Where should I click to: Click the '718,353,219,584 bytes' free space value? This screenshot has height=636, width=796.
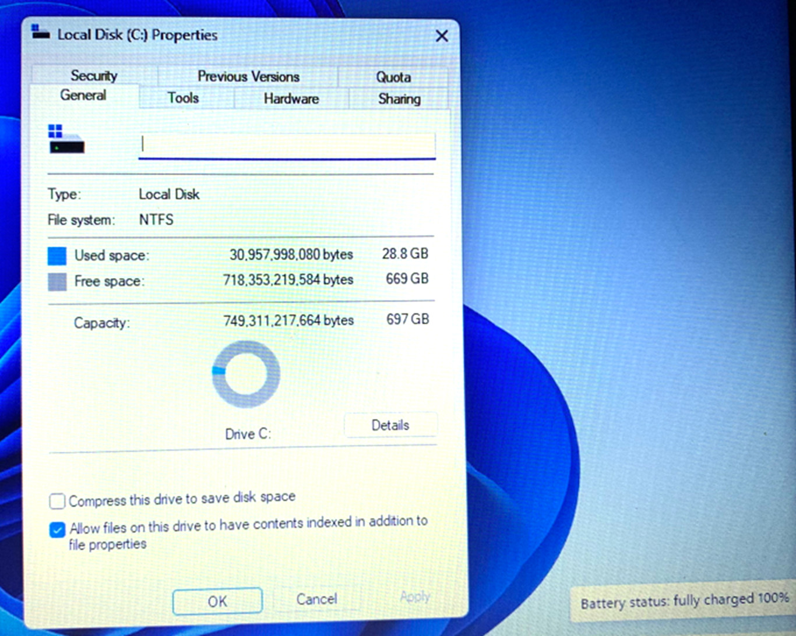coord(288,280)
